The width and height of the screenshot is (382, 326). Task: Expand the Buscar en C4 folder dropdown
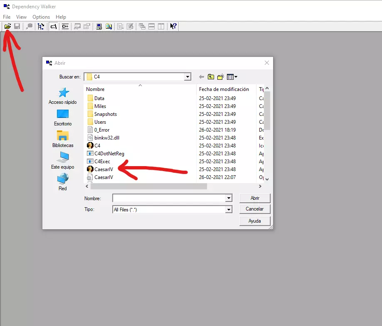[x=187, y=77]
